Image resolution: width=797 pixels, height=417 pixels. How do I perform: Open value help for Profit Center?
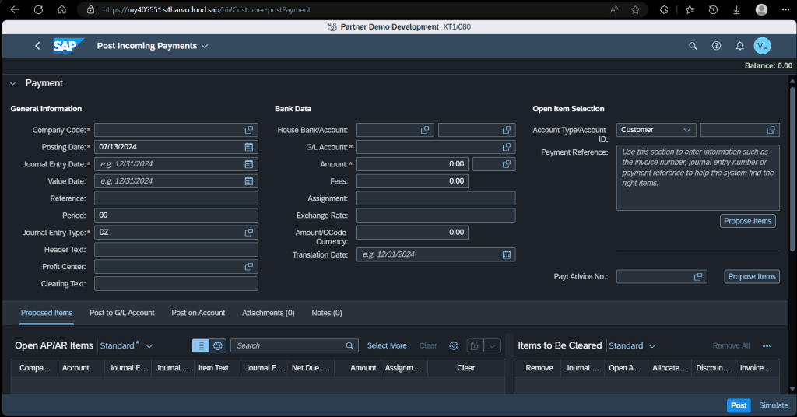pos(249,267)
